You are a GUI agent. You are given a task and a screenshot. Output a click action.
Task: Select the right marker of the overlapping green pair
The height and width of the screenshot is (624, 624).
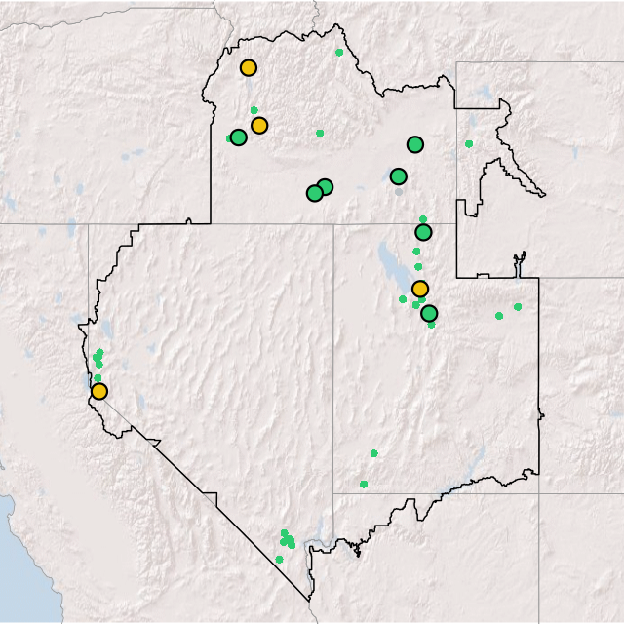coord(325,187)
